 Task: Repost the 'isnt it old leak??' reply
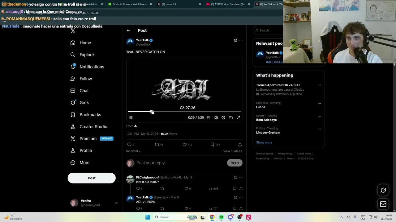pos(162,189)
